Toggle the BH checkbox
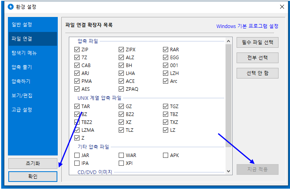 pos(121,65)
